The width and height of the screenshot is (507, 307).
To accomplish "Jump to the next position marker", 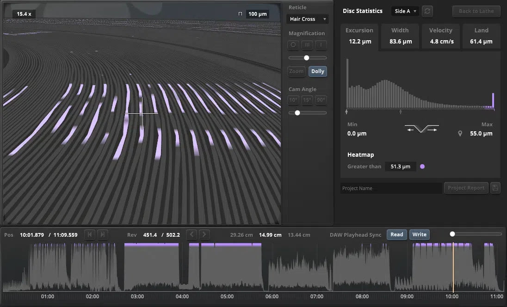I will click(x=103, y=235).
